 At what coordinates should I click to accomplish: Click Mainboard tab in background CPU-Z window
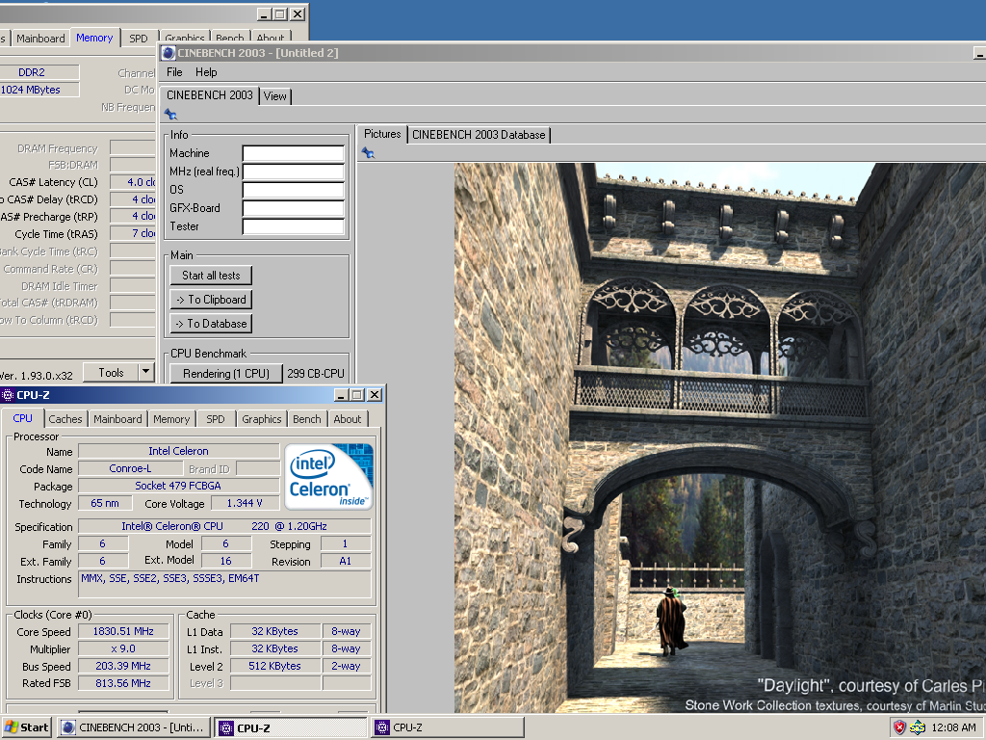click(x=40, y=39)
